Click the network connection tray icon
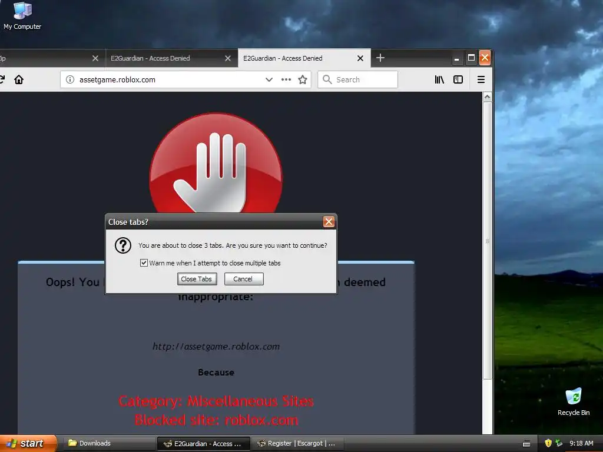 [x=559, y=443]
